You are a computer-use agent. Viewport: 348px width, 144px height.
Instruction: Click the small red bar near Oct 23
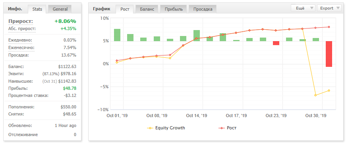(x=276, y=43)
